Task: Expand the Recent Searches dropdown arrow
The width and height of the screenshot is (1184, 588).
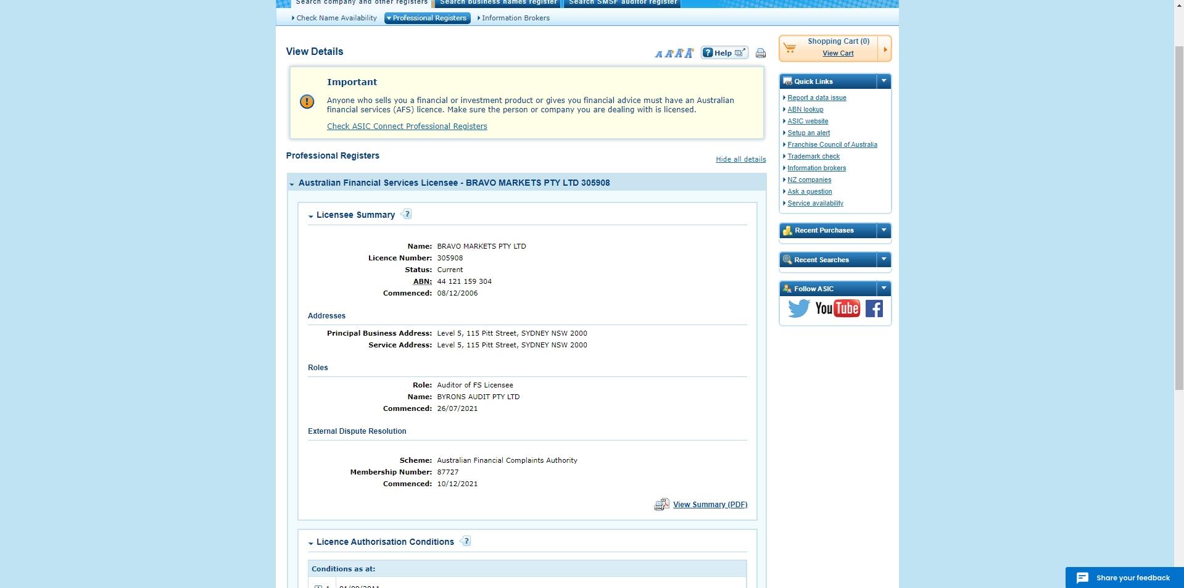Action: pos(884,260)
